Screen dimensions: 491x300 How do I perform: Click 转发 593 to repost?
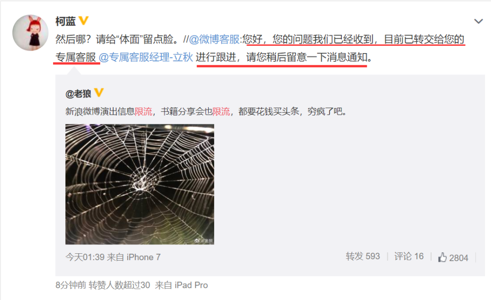click(363, 256)
